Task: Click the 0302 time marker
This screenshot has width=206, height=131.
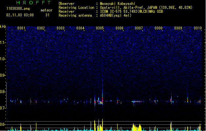Action: (41, 28)
